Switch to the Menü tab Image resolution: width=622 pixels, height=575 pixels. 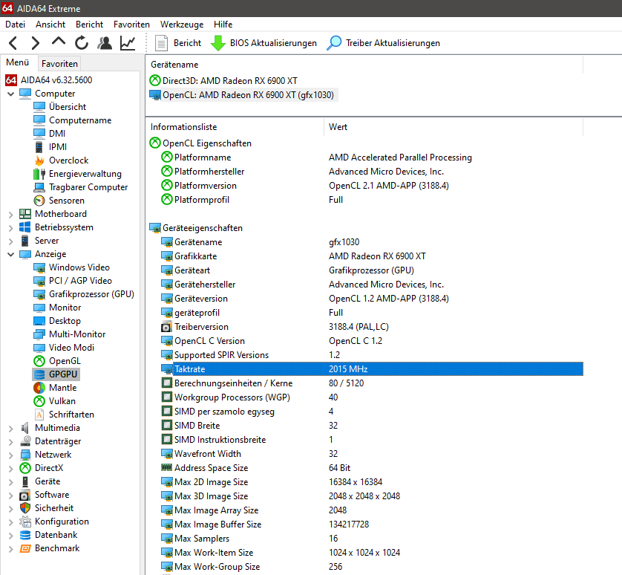click(18, 62)
